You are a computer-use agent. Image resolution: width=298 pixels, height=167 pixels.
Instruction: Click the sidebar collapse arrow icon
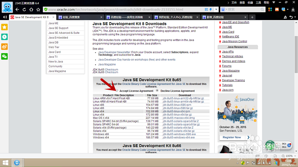pos(5,17)
